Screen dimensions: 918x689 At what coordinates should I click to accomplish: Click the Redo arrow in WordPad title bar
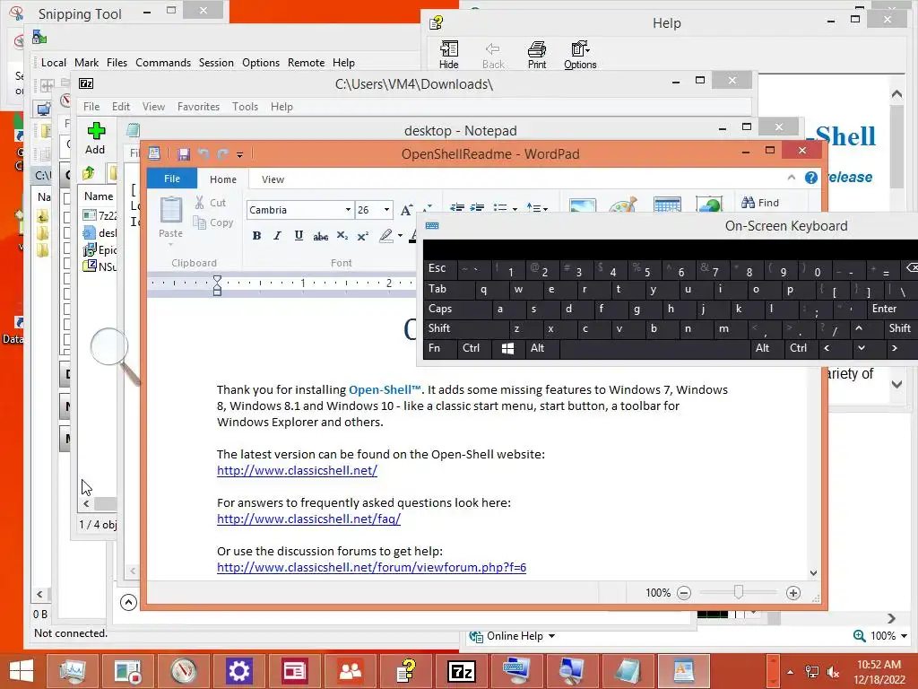coord(222,154)
